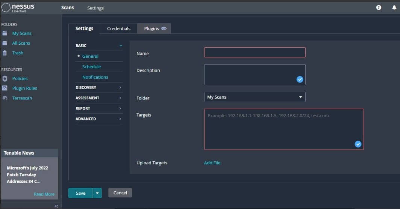The height and width of the screenshot is (209, 400).
Task: Click the Policies shield icon
Action: coord(5,78)
